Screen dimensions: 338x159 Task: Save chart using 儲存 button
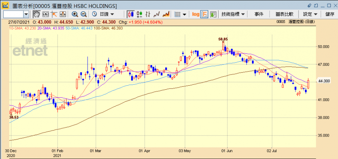tap(330, 14)
